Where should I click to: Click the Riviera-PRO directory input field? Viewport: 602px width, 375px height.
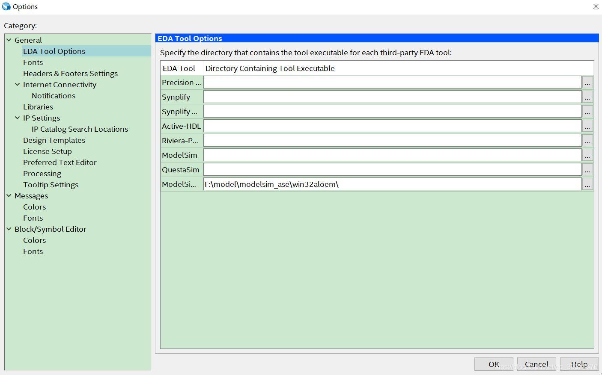click(392, 140)
